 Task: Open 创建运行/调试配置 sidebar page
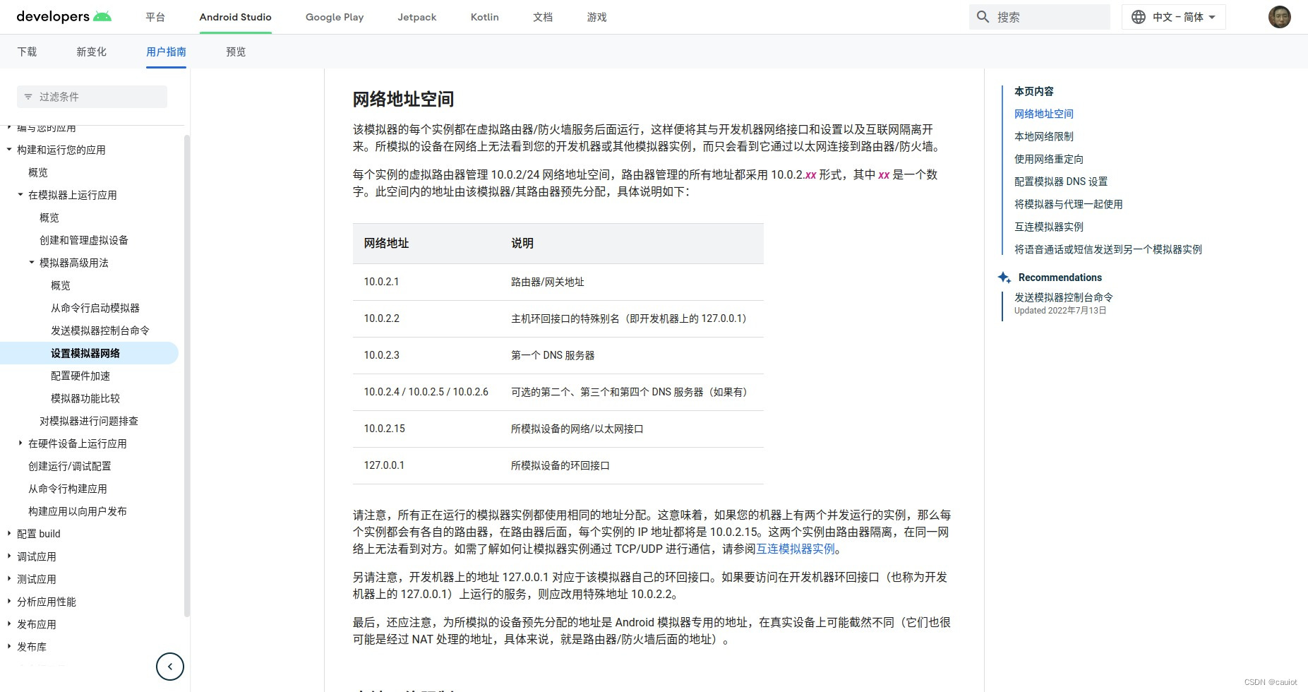69,466
